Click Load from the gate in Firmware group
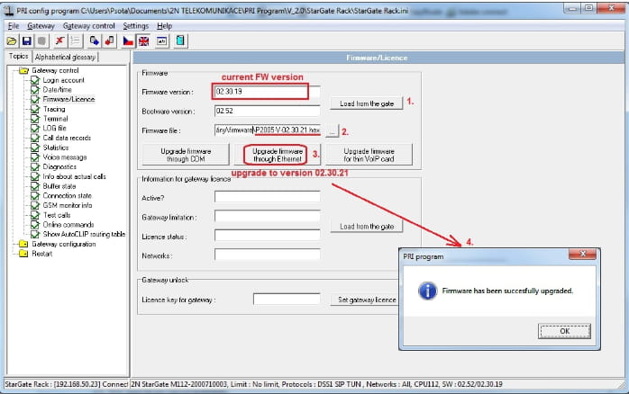This screenshot has height=394, width=629. tap(366, 103)
